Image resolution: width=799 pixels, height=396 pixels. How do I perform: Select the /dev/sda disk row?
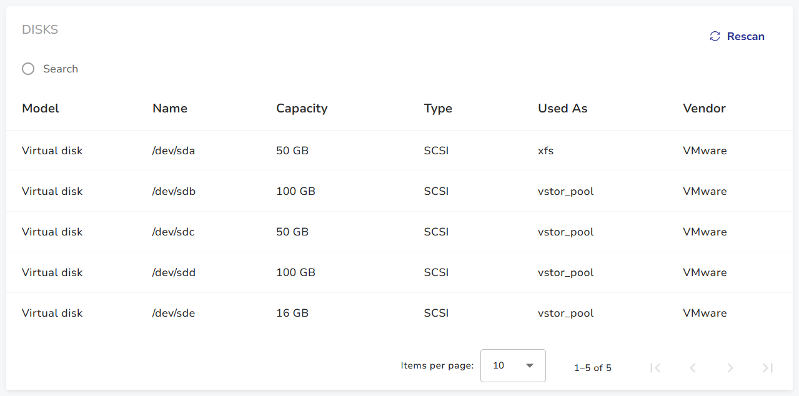tap(174, 151)
